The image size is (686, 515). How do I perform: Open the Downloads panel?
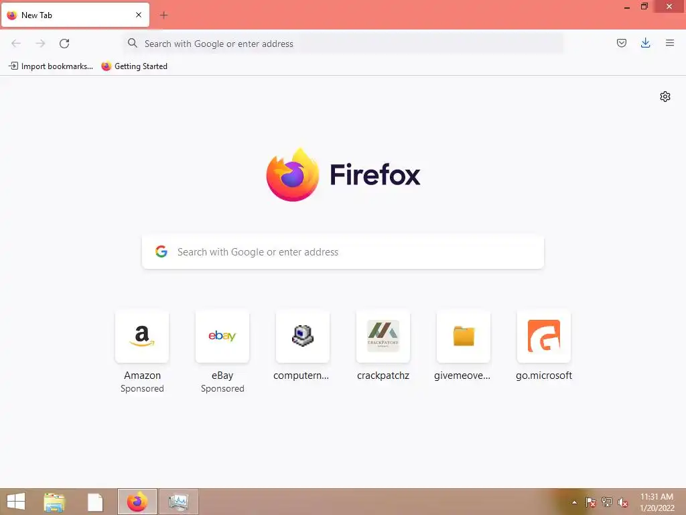645,43
